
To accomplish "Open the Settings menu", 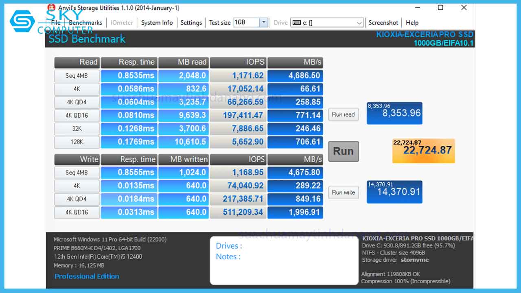I will [191, 23].
